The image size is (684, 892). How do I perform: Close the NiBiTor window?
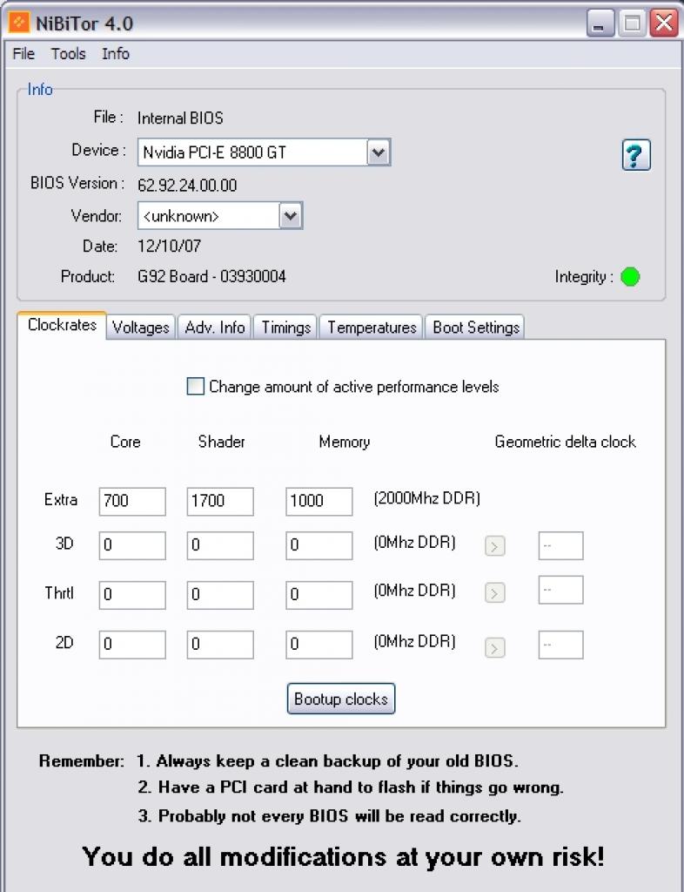(663, 24)
